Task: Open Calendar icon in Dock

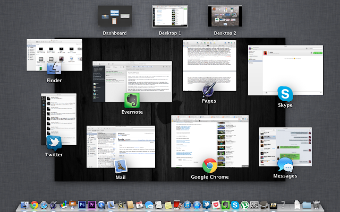Action: coord(139,205)
